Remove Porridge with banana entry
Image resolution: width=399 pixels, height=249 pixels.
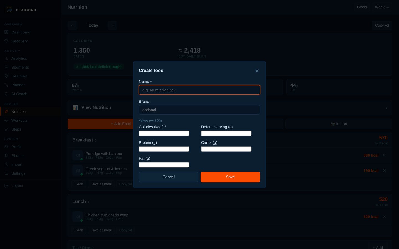pyautogui.click(x=384, y=155)
